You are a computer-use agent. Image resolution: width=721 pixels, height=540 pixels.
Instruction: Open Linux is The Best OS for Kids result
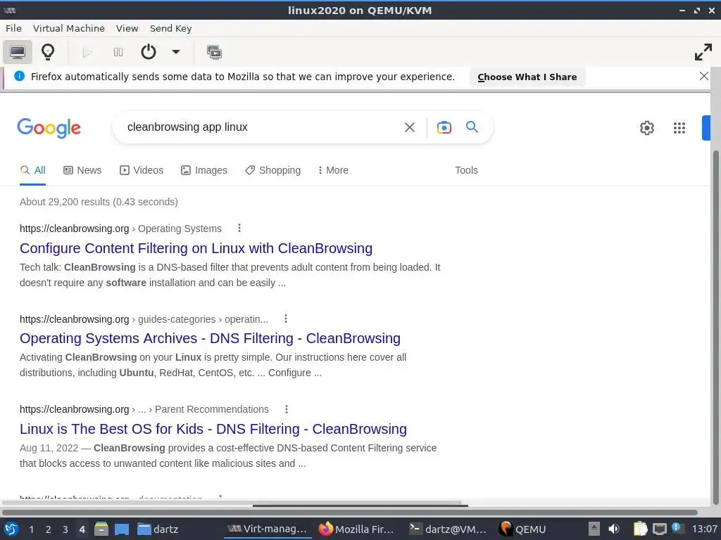(x=213, y=429)
